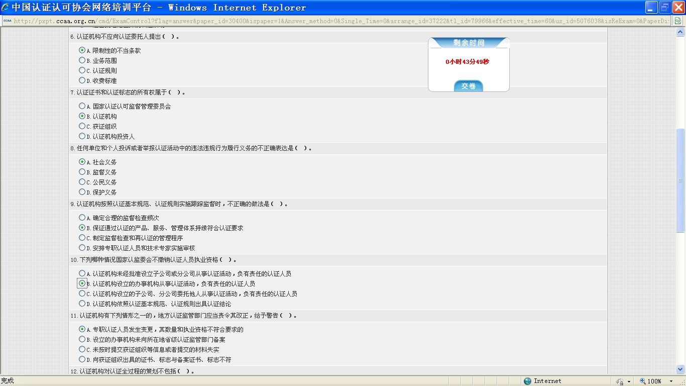The image size is (686, 386).
Task: Click the compatibility view icon beside address bar
Action: [678, 21]
